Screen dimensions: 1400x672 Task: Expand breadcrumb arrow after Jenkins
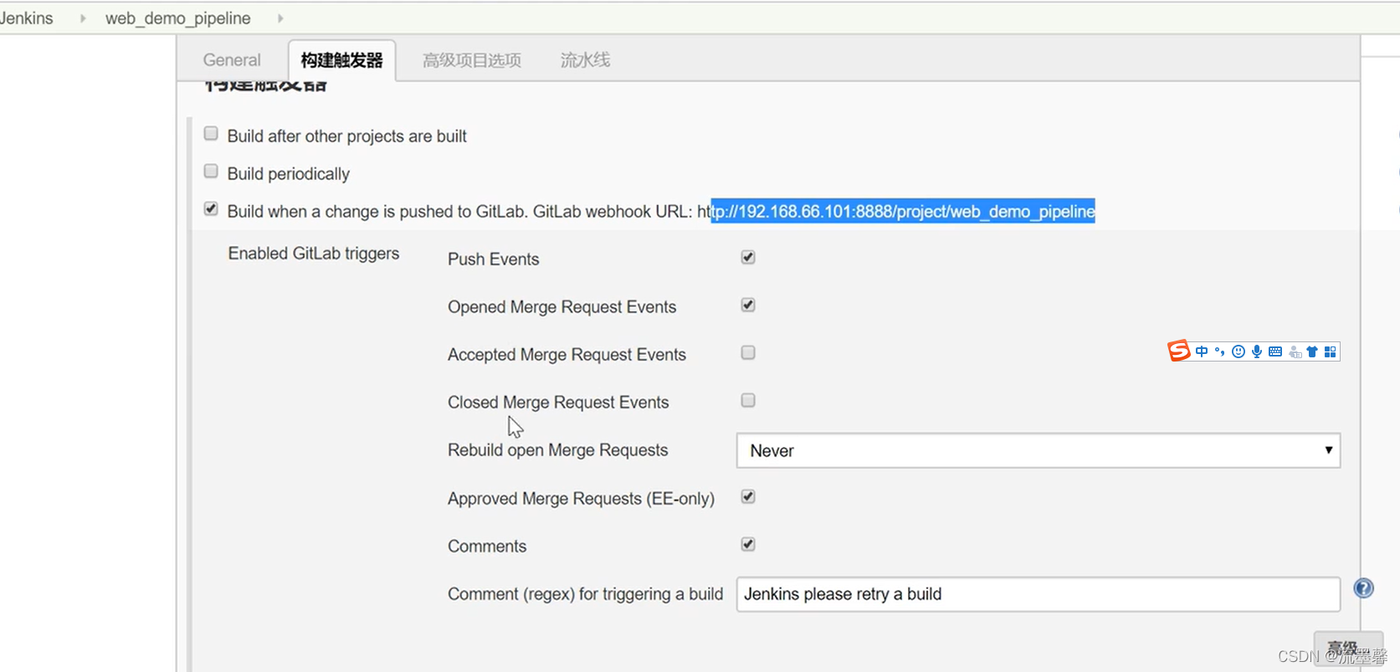[x=83, y=18]
